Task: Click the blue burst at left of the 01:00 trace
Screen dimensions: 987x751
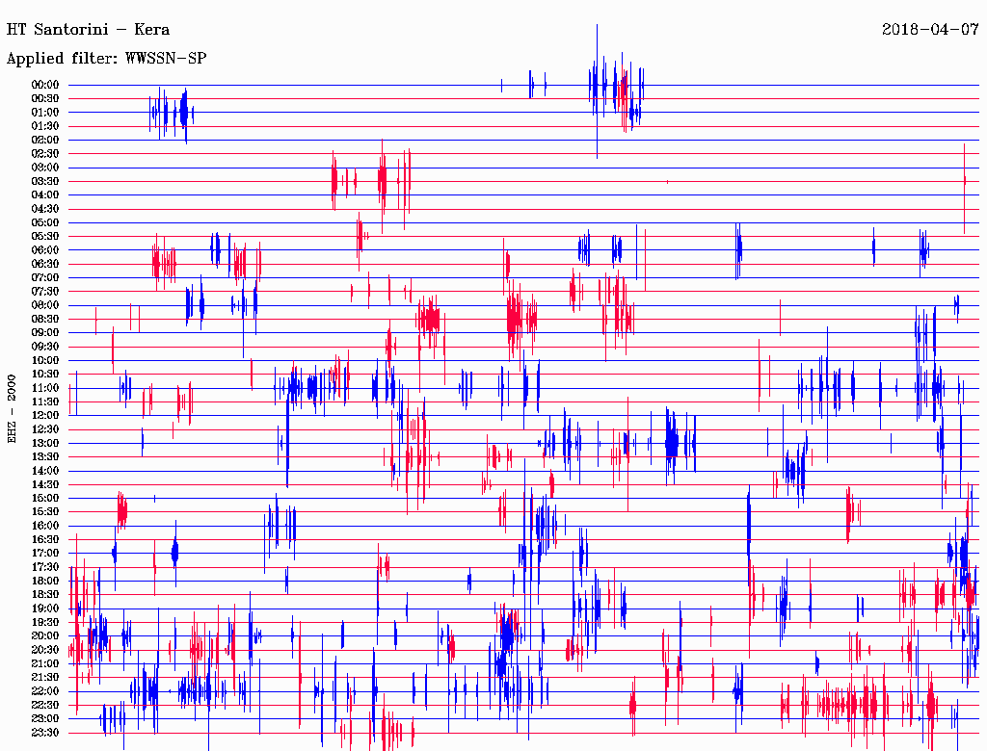Action: [172, 113]
